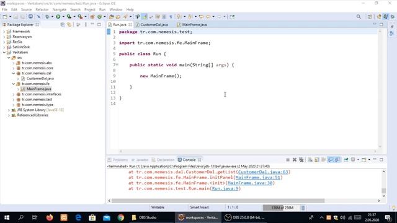Select CustomerDal.java in Package Explorer
Viewport: 397px width, 223px height.
[40, 79]
